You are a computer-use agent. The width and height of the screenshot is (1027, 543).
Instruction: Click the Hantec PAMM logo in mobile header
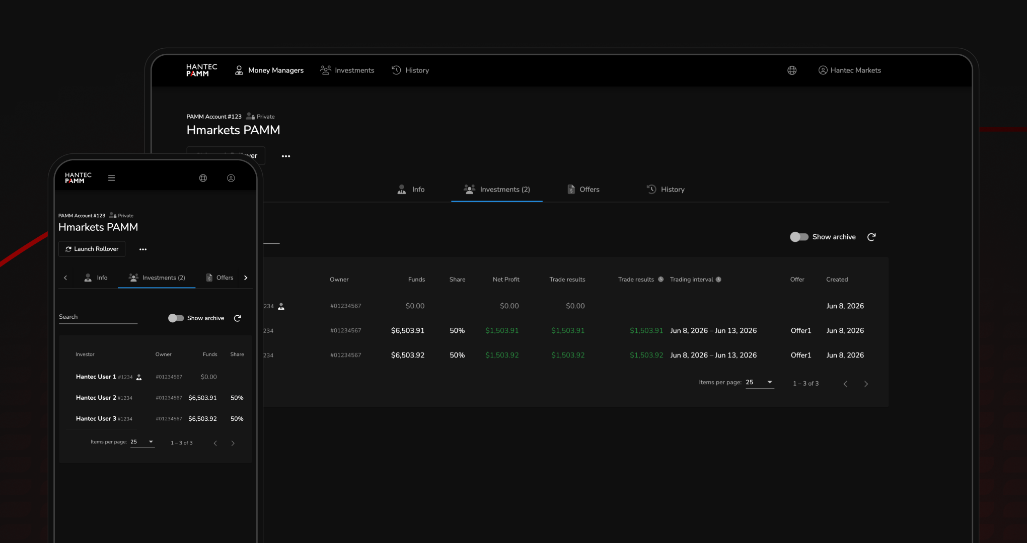[x=78, y=178]
